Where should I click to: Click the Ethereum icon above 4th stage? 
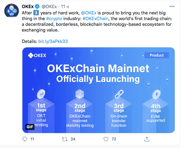coord(156,94)
